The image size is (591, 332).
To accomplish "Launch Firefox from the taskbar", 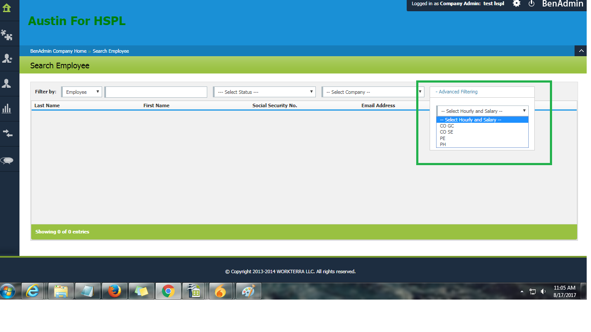I will pyautogui.click(x=114, y=292).
